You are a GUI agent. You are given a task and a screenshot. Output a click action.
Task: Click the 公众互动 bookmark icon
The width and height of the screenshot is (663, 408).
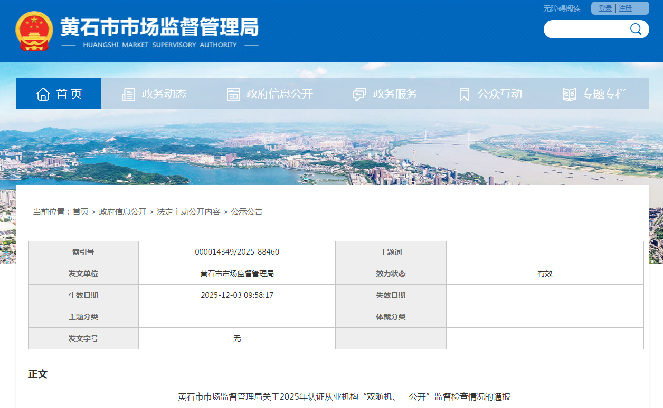tap(464, 94)
